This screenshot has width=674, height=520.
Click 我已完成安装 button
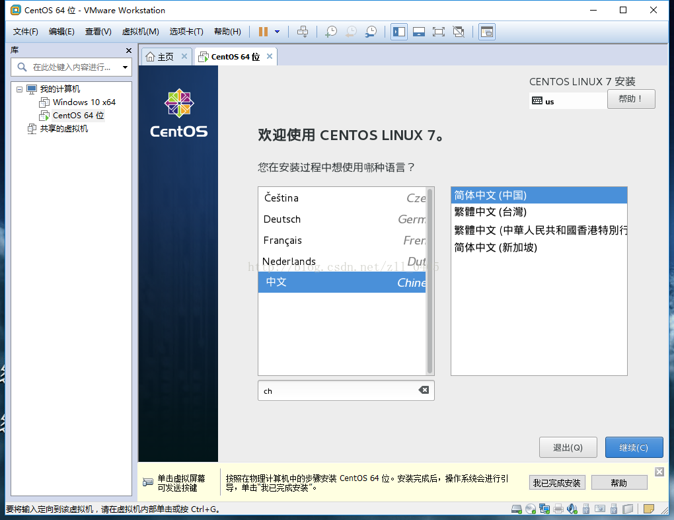[x=557, y=483]
